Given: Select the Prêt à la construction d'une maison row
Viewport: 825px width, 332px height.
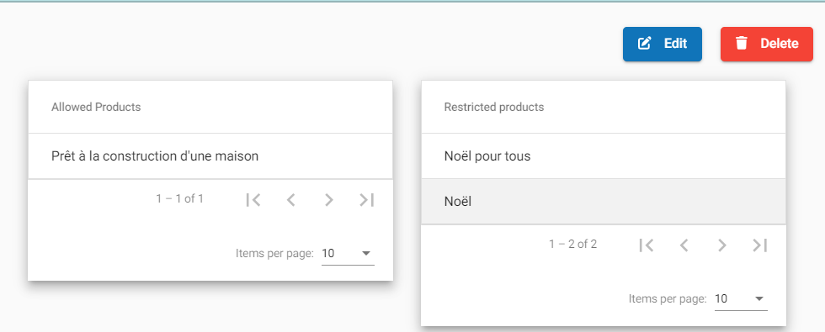Looking at the screenshot, I should 210,156.
